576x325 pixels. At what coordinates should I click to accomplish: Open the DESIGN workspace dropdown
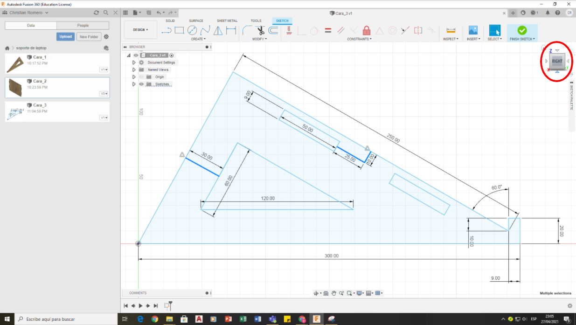pyautogui.click(x=140, y=30)
